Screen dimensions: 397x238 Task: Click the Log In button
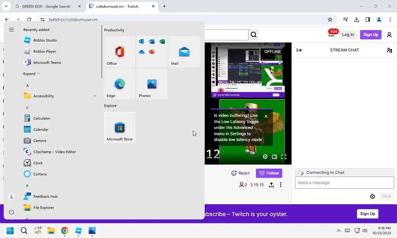(348, 35)
